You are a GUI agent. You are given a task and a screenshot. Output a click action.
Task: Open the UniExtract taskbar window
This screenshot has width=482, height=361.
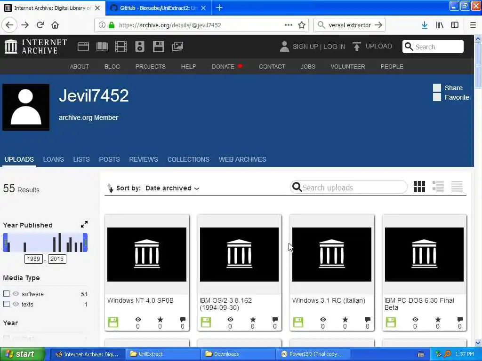[x=162, y=354]
